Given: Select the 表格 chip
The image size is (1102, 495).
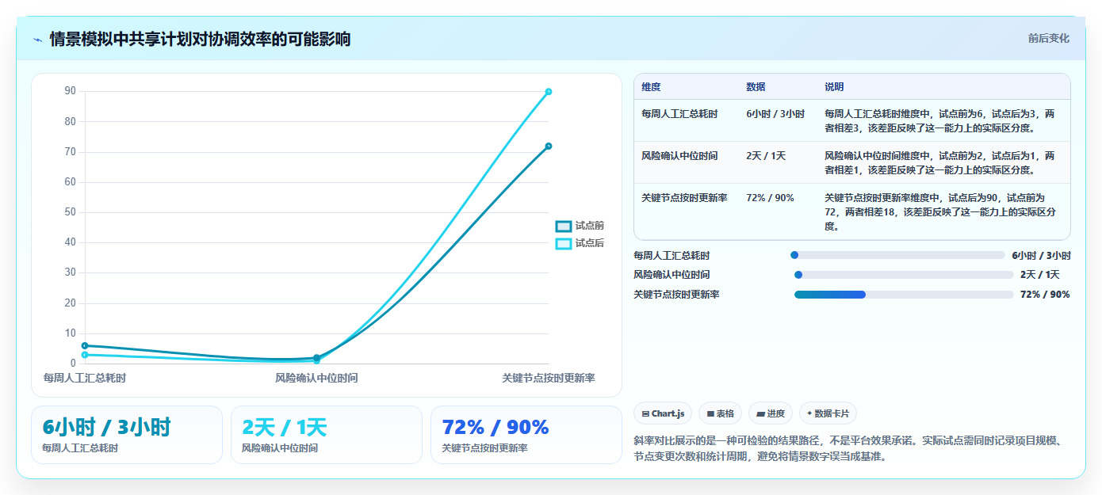Looking at the screenshot, I should (720, 413).
